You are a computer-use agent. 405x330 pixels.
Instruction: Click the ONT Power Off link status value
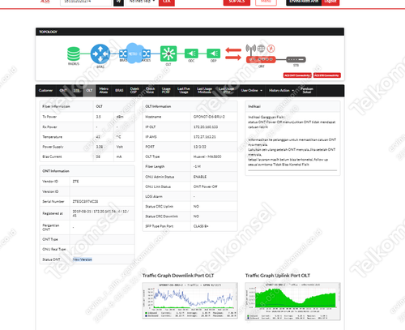[x=206, y=186]
